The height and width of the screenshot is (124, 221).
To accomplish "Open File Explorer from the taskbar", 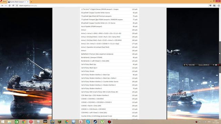I will [x=9, y=122].
